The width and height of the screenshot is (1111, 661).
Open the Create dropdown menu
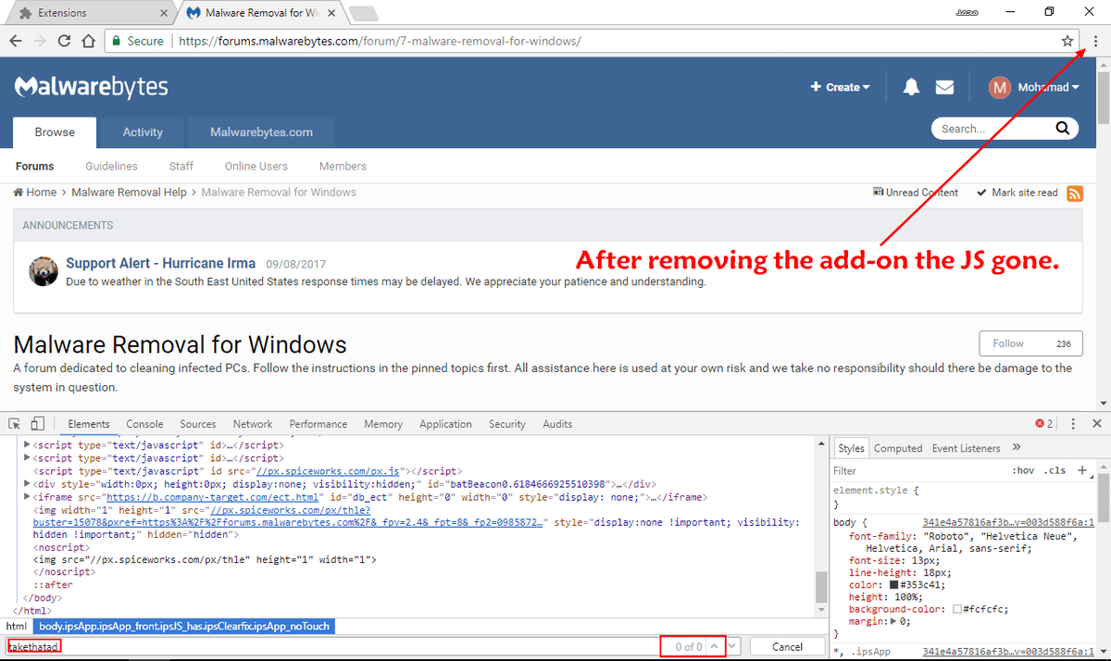coord(841,87)
